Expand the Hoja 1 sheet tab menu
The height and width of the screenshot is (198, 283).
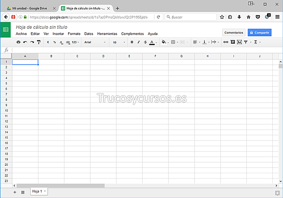(45, 191)
